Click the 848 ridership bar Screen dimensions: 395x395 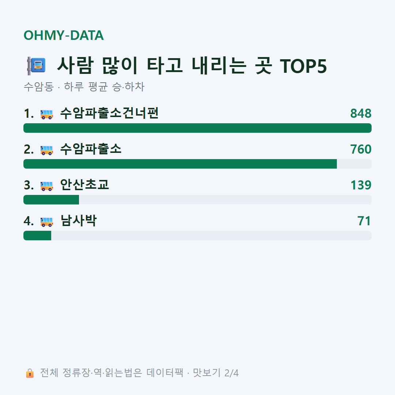tap(197, 128)
